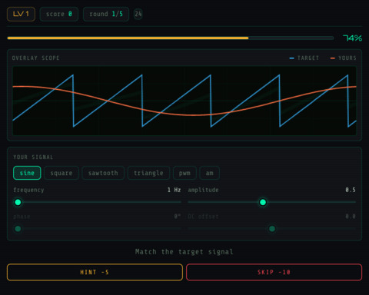Screen dimensions: 369x295
Task: Click the amplitude label
Action: 203,190
